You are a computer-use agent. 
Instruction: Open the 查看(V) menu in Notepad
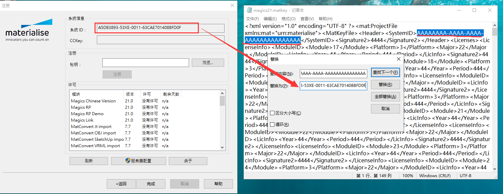click(307, 19)
